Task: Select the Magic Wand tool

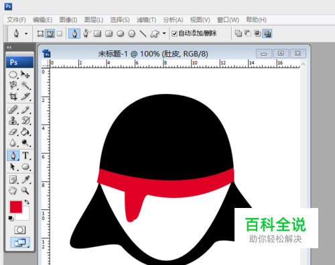Action: (25, 85)
